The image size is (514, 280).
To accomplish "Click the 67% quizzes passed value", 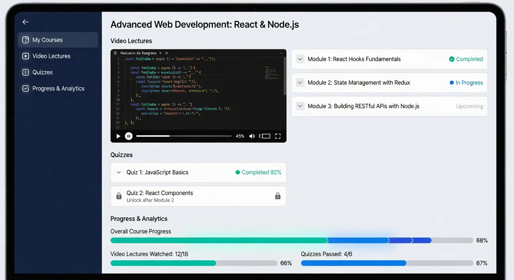I will click(482, 263).
